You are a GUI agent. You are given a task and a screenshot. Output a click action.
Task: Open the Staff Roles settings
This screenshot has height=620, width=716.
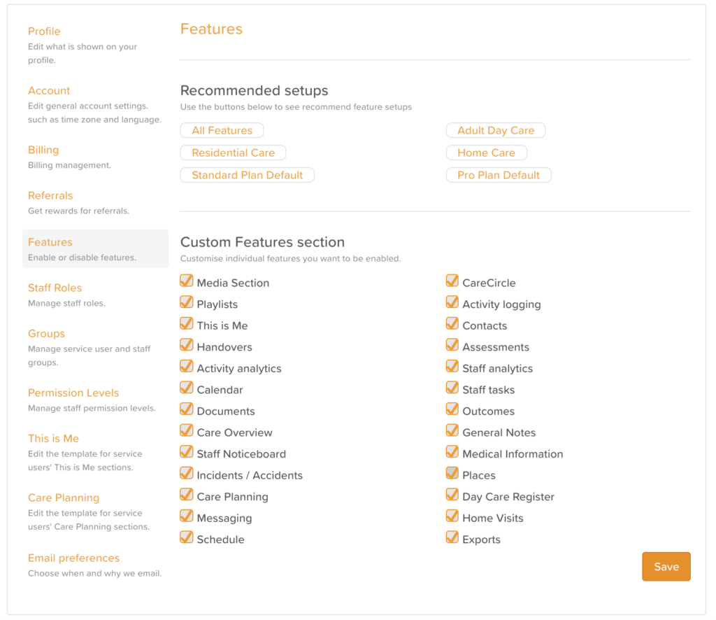(55, 288)
